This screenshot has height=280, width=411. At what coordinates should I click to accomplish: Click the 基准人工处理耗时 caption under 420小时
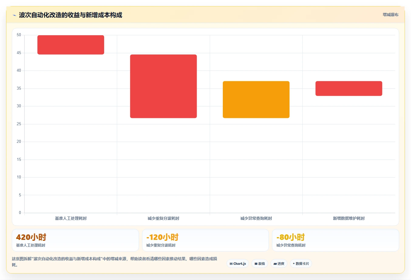31,245
